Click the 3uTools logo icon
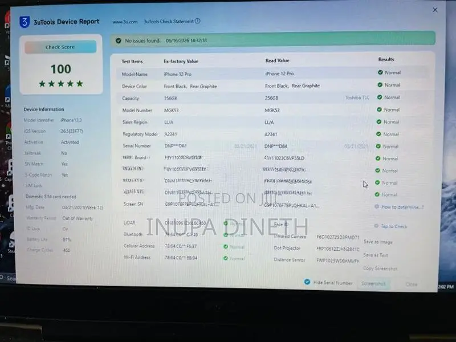This screenshot has height=342, width=456. tap(25, 22)
